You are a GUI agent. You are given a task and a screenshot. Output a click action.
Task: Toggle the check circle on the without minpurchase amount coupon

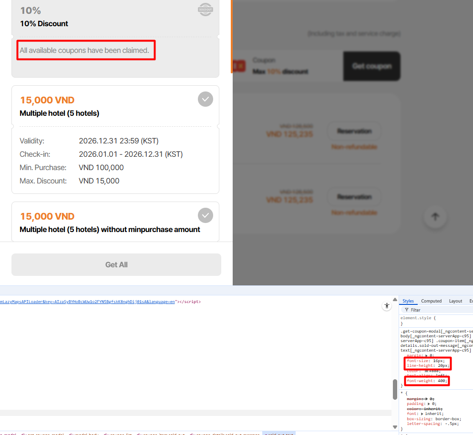tap(206, 215)
